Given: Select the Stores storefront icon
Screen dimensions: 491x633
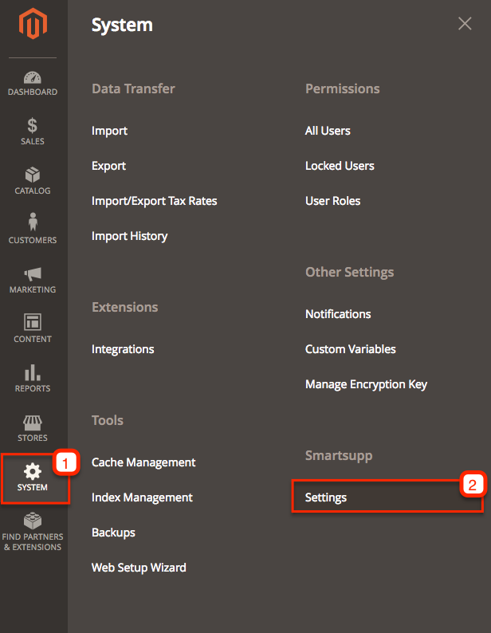Looking at the screenshot, I should [33, 423].
